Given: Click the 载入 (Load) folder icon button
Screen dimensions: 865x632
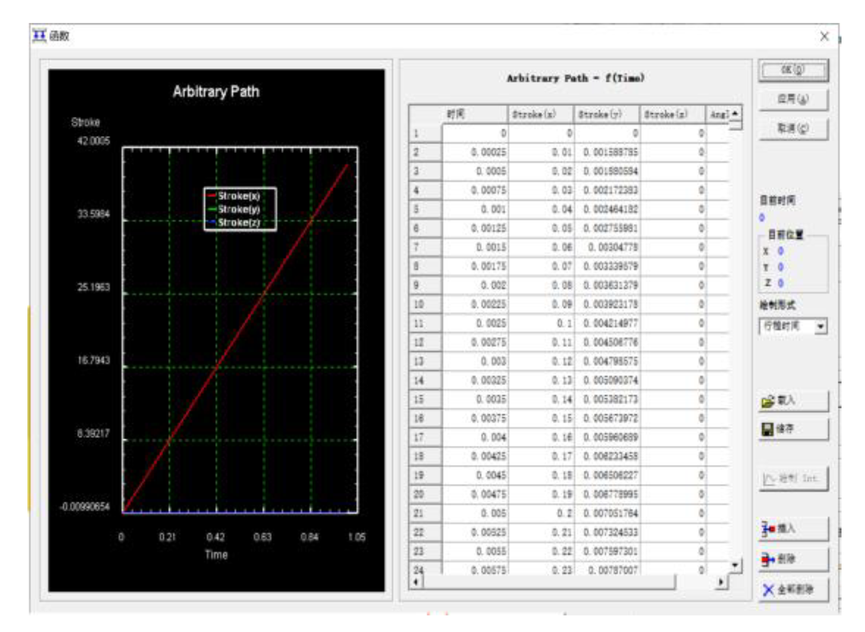Looking at the screenshot, I should click(768, 401).
